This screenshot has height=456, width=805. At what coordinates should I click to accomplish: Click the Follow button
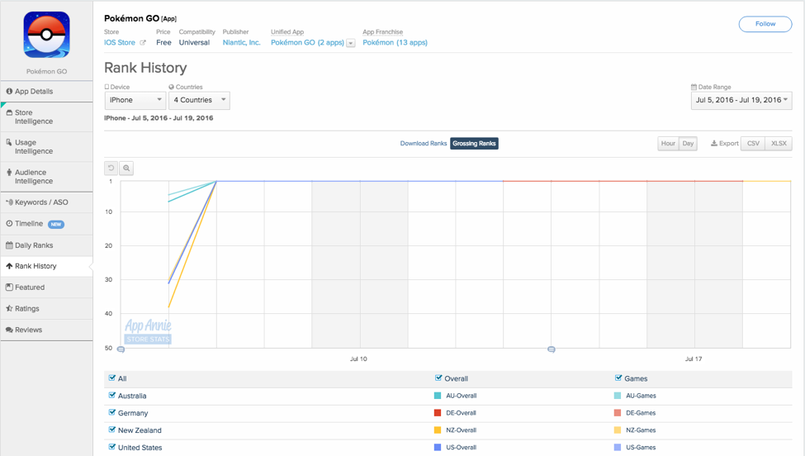pyautogui.click(x=765, y=24)
